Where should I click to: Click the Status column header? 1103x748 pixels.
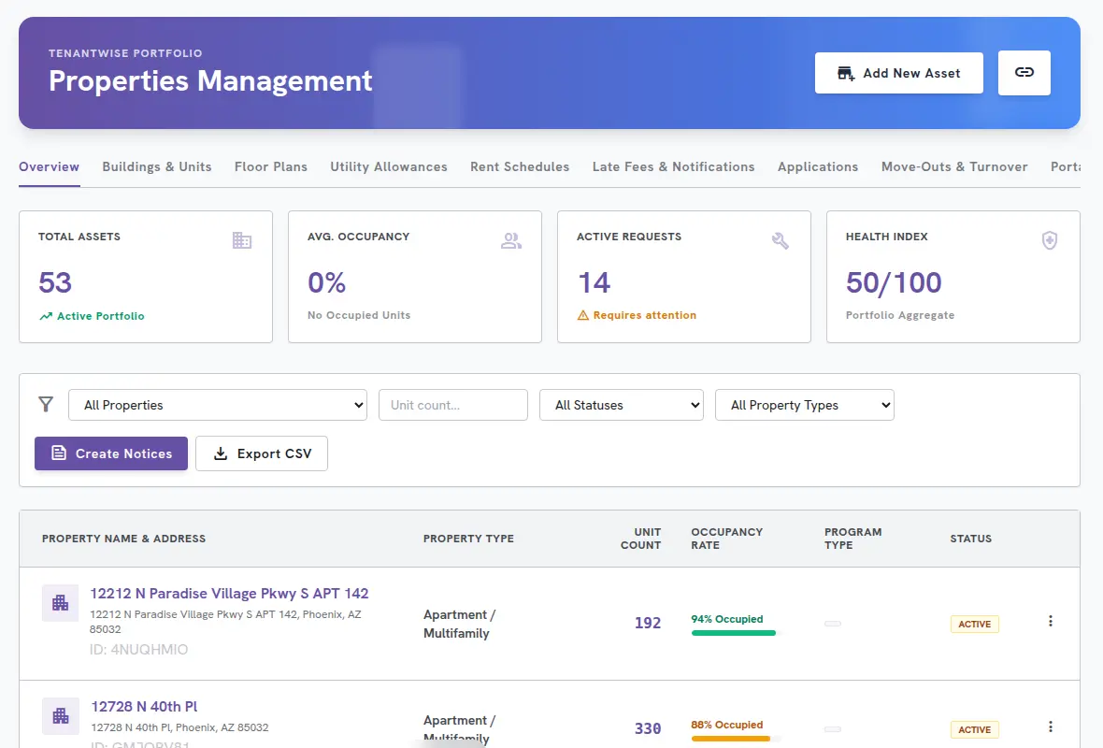971,539
